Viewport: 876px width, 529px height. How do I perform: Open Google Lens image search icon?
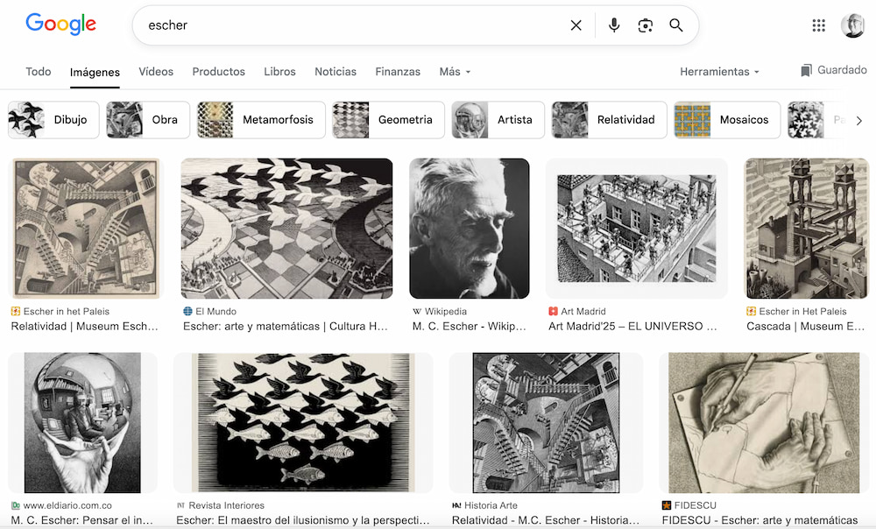[x=646, y=25]
